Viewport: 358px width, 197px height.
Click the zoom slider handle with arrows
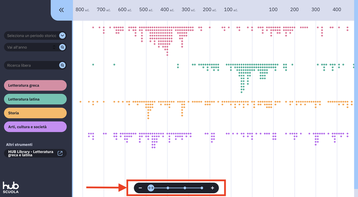[151, 188]
